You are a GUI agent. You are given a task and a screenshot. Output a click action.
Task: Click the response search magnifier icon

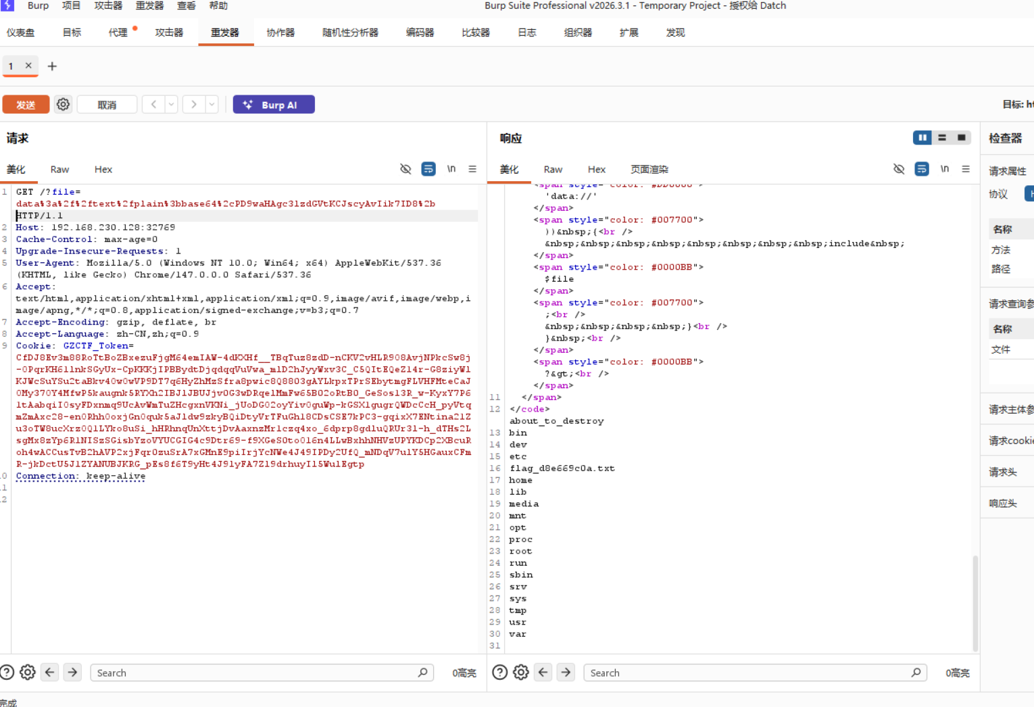pyautogui.click(x=916, y=673)
